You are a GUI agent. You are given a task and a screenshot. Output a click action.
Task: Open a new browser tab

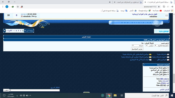[110, 2]
